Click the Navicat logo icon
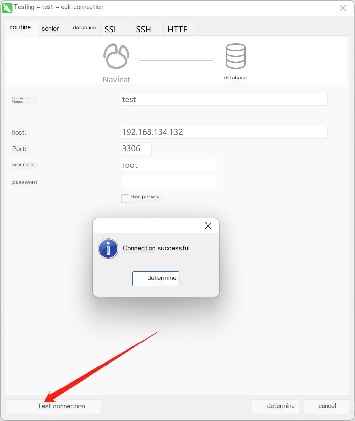Image resolution: width=355 pixels, height=421 pixels. (x=116, y=56)
